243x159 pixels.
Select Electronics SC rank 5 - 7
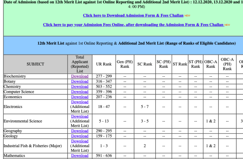point(145,107)
